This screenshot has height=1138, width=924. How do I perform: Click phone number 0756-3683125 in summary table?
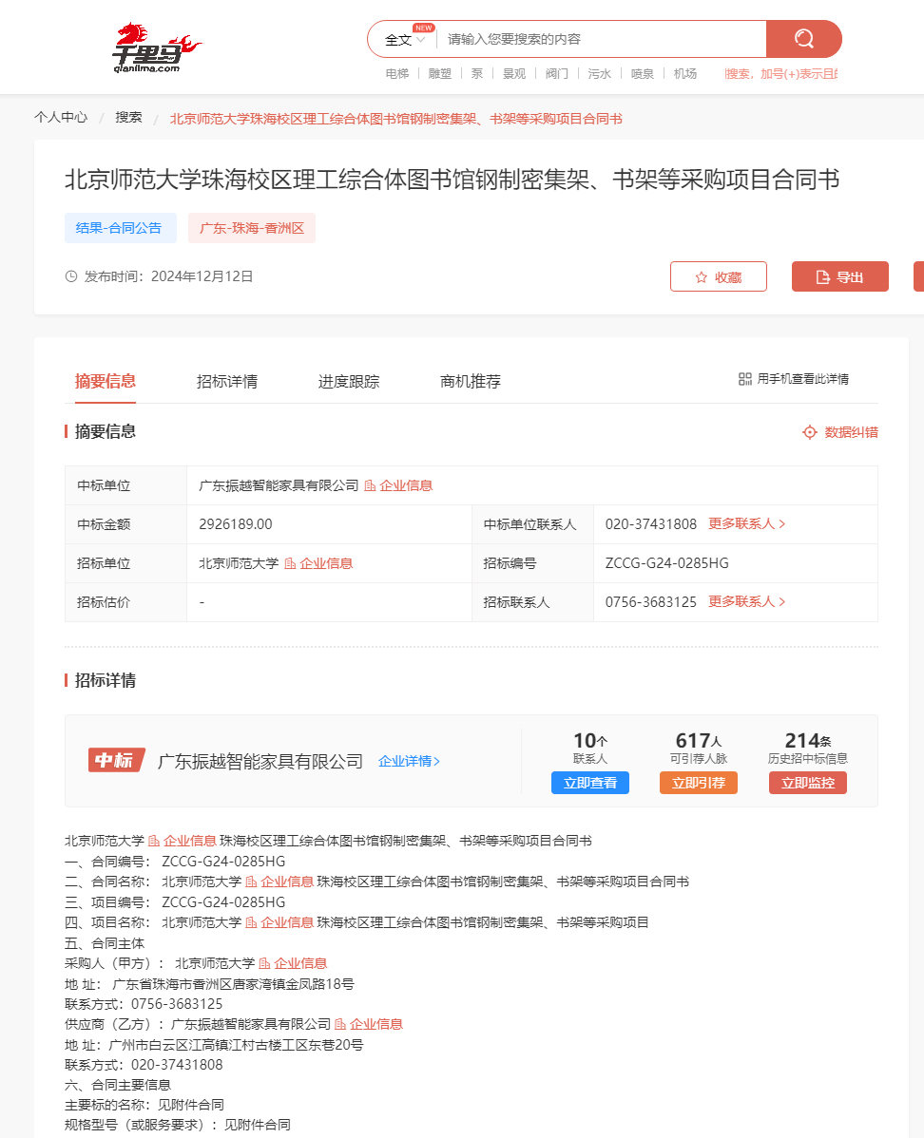pyautogui.click(x=651, y=601)
